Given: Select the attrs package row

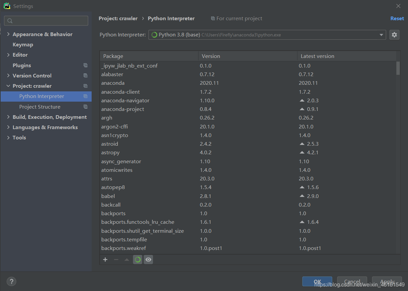Looking at the screenshot, I should 248,178.
